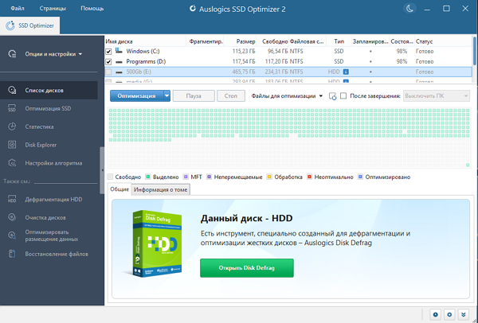
Task: Click the Дефрагментация HDD icon
Action: pyautogui.click(x=12, y=200)
